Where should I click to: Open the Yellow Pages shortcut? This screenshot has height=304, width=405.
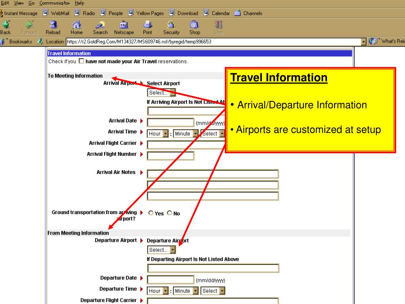click(x=146, y=13)
